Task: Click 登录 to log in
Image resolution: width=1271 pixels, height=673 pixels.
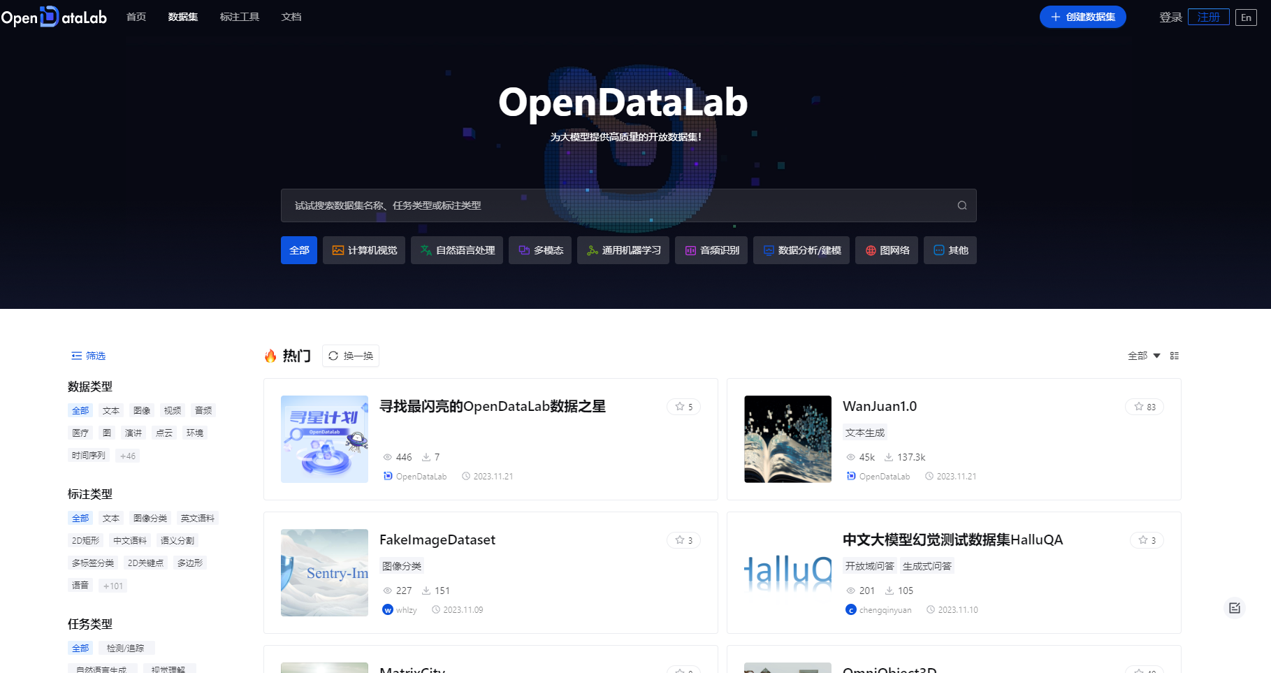Action: (x=1170, y=17)
